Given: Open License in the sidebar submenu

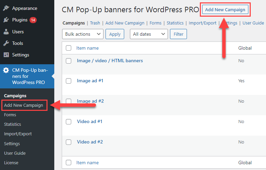Looking at the screenshot, I should pyautogui.click(x=11, y=163).
